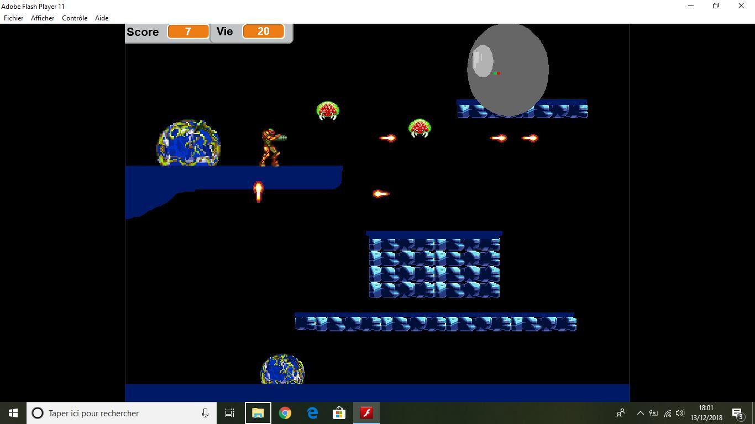This screenshot has width=755, height=424.
Task: Click the volume speaker icon
Action: click(680, 413)
